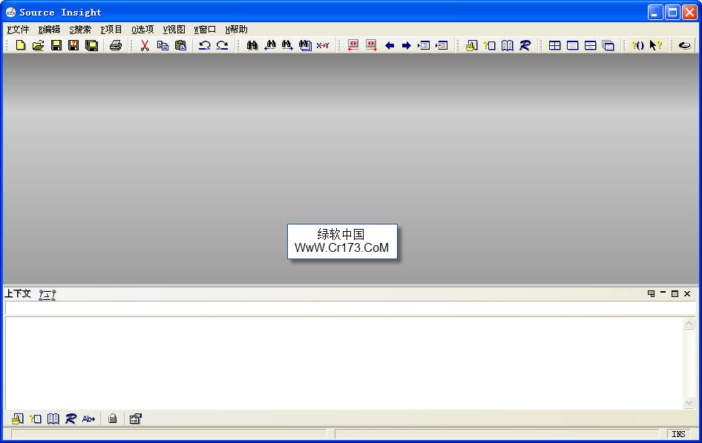Maximize the context panel
The image size is (702, 443).
(x=675, y=293)
